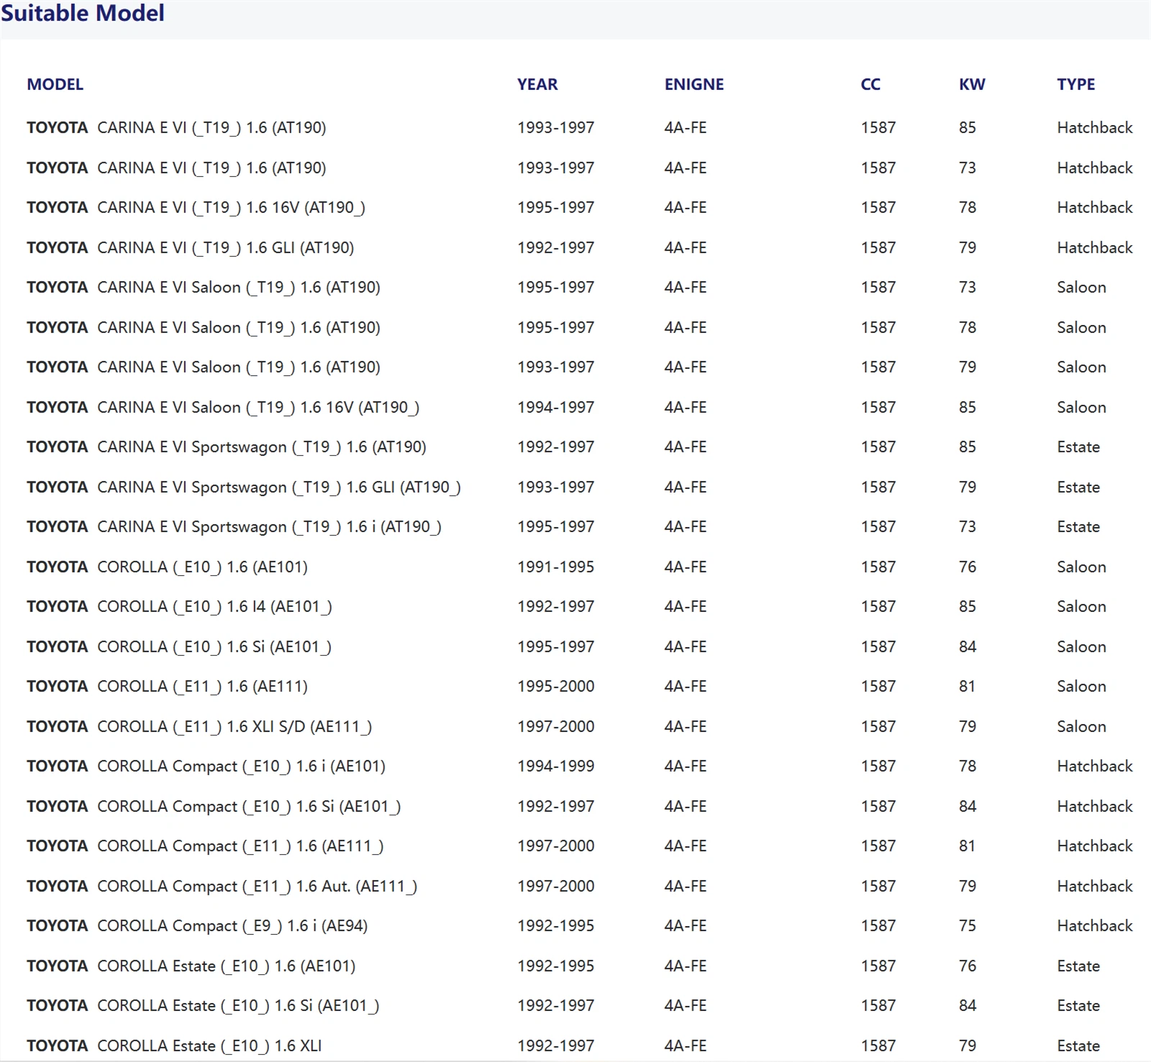Click Hatchback type in Corolla Compact Aut. row
The height and width of the screenshot is (1062, 1151).
(x=1095, y=886)
